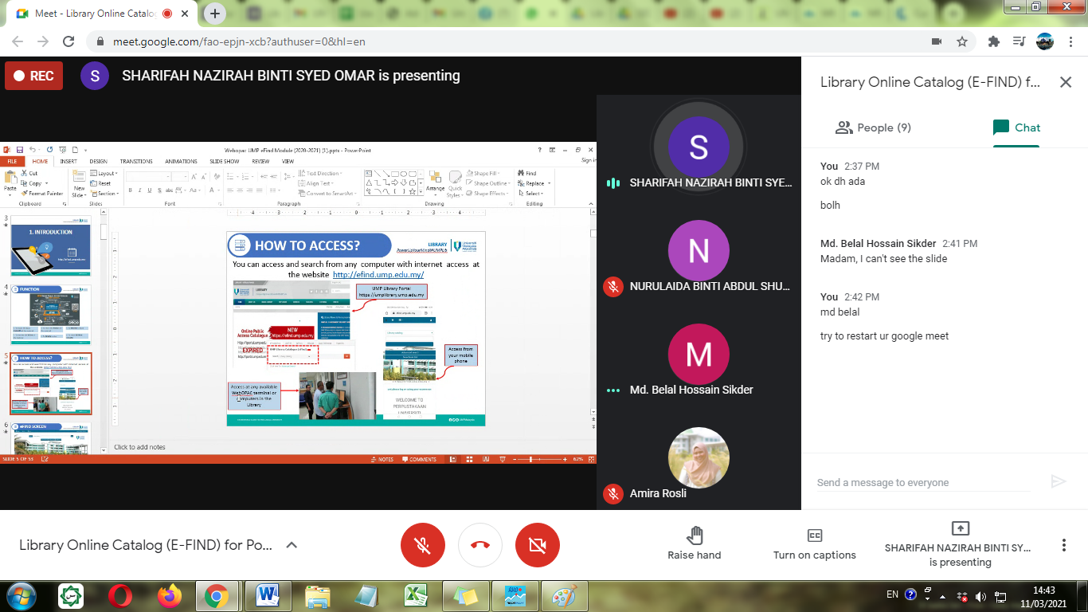1088x612 pixels.
Task: Bookmark this page with the star icon
Action: pos(962,41)
